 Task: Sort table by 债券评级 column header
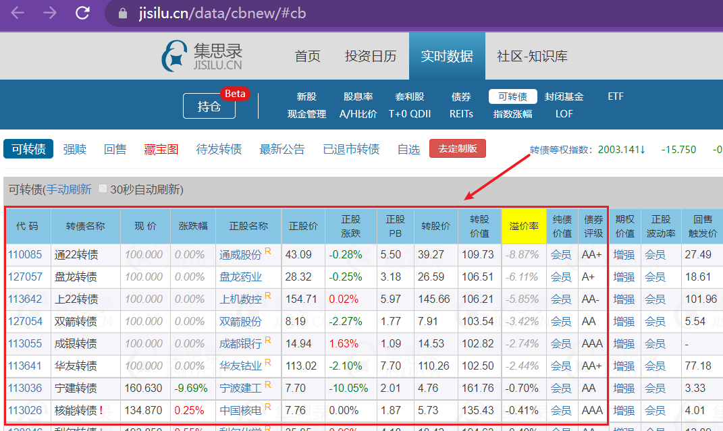click(x=593, y=226)
